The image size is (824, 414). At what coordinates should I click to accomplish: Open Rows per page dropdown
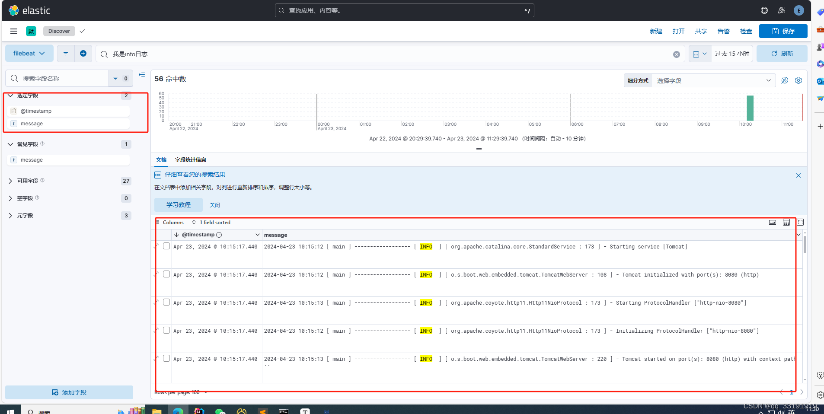[x=181, y=392]
